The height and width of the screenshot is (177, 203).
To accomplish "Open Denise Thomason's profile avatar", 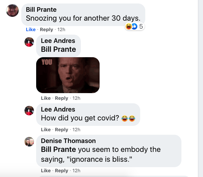I will point(29,142).
